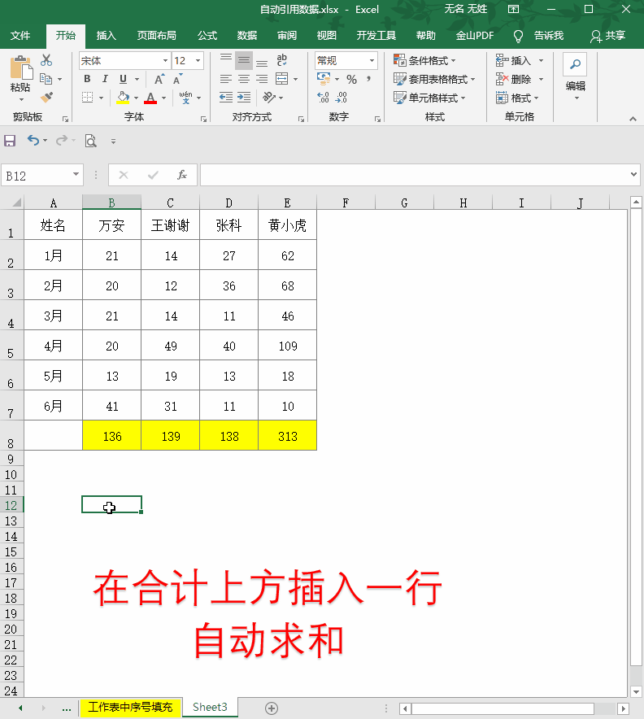Image resolution: width=644 pixels, height=719 pixels.
Task: Decrease font size with small A
Action: [177, 79]
